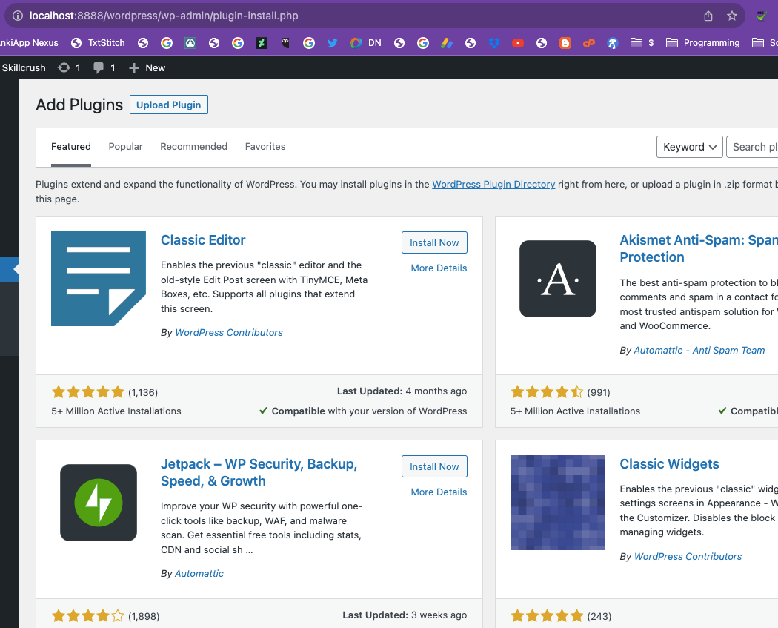
Task: Open the Favorites tab
Action: coord(265,147)
